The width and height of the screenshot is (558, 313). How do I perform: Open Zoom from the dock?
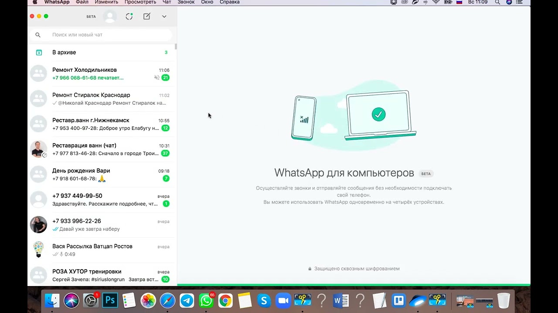(284, 300)
